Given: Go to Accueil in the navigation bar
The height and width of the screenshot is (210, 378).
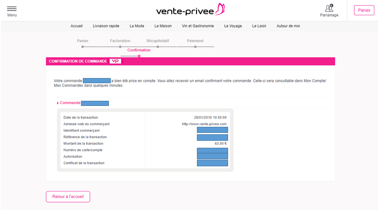Looking at the screenshot, I should coord(76,26).
